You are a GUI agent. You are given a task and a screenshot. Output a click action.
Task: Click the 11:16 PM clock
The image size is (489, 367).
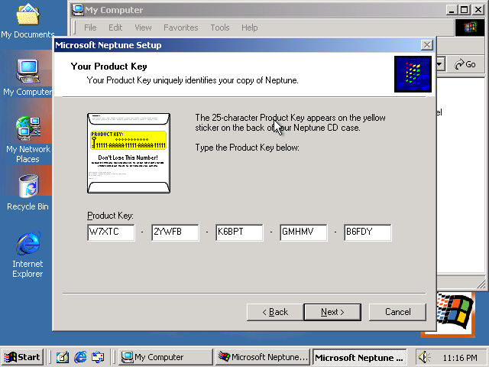[460, 357]
